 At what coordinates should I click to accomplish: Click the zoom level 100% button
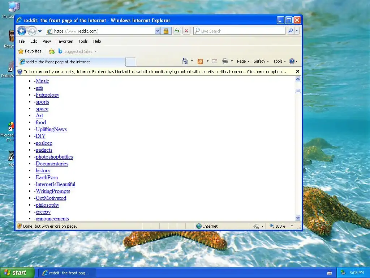click(278, 226)
